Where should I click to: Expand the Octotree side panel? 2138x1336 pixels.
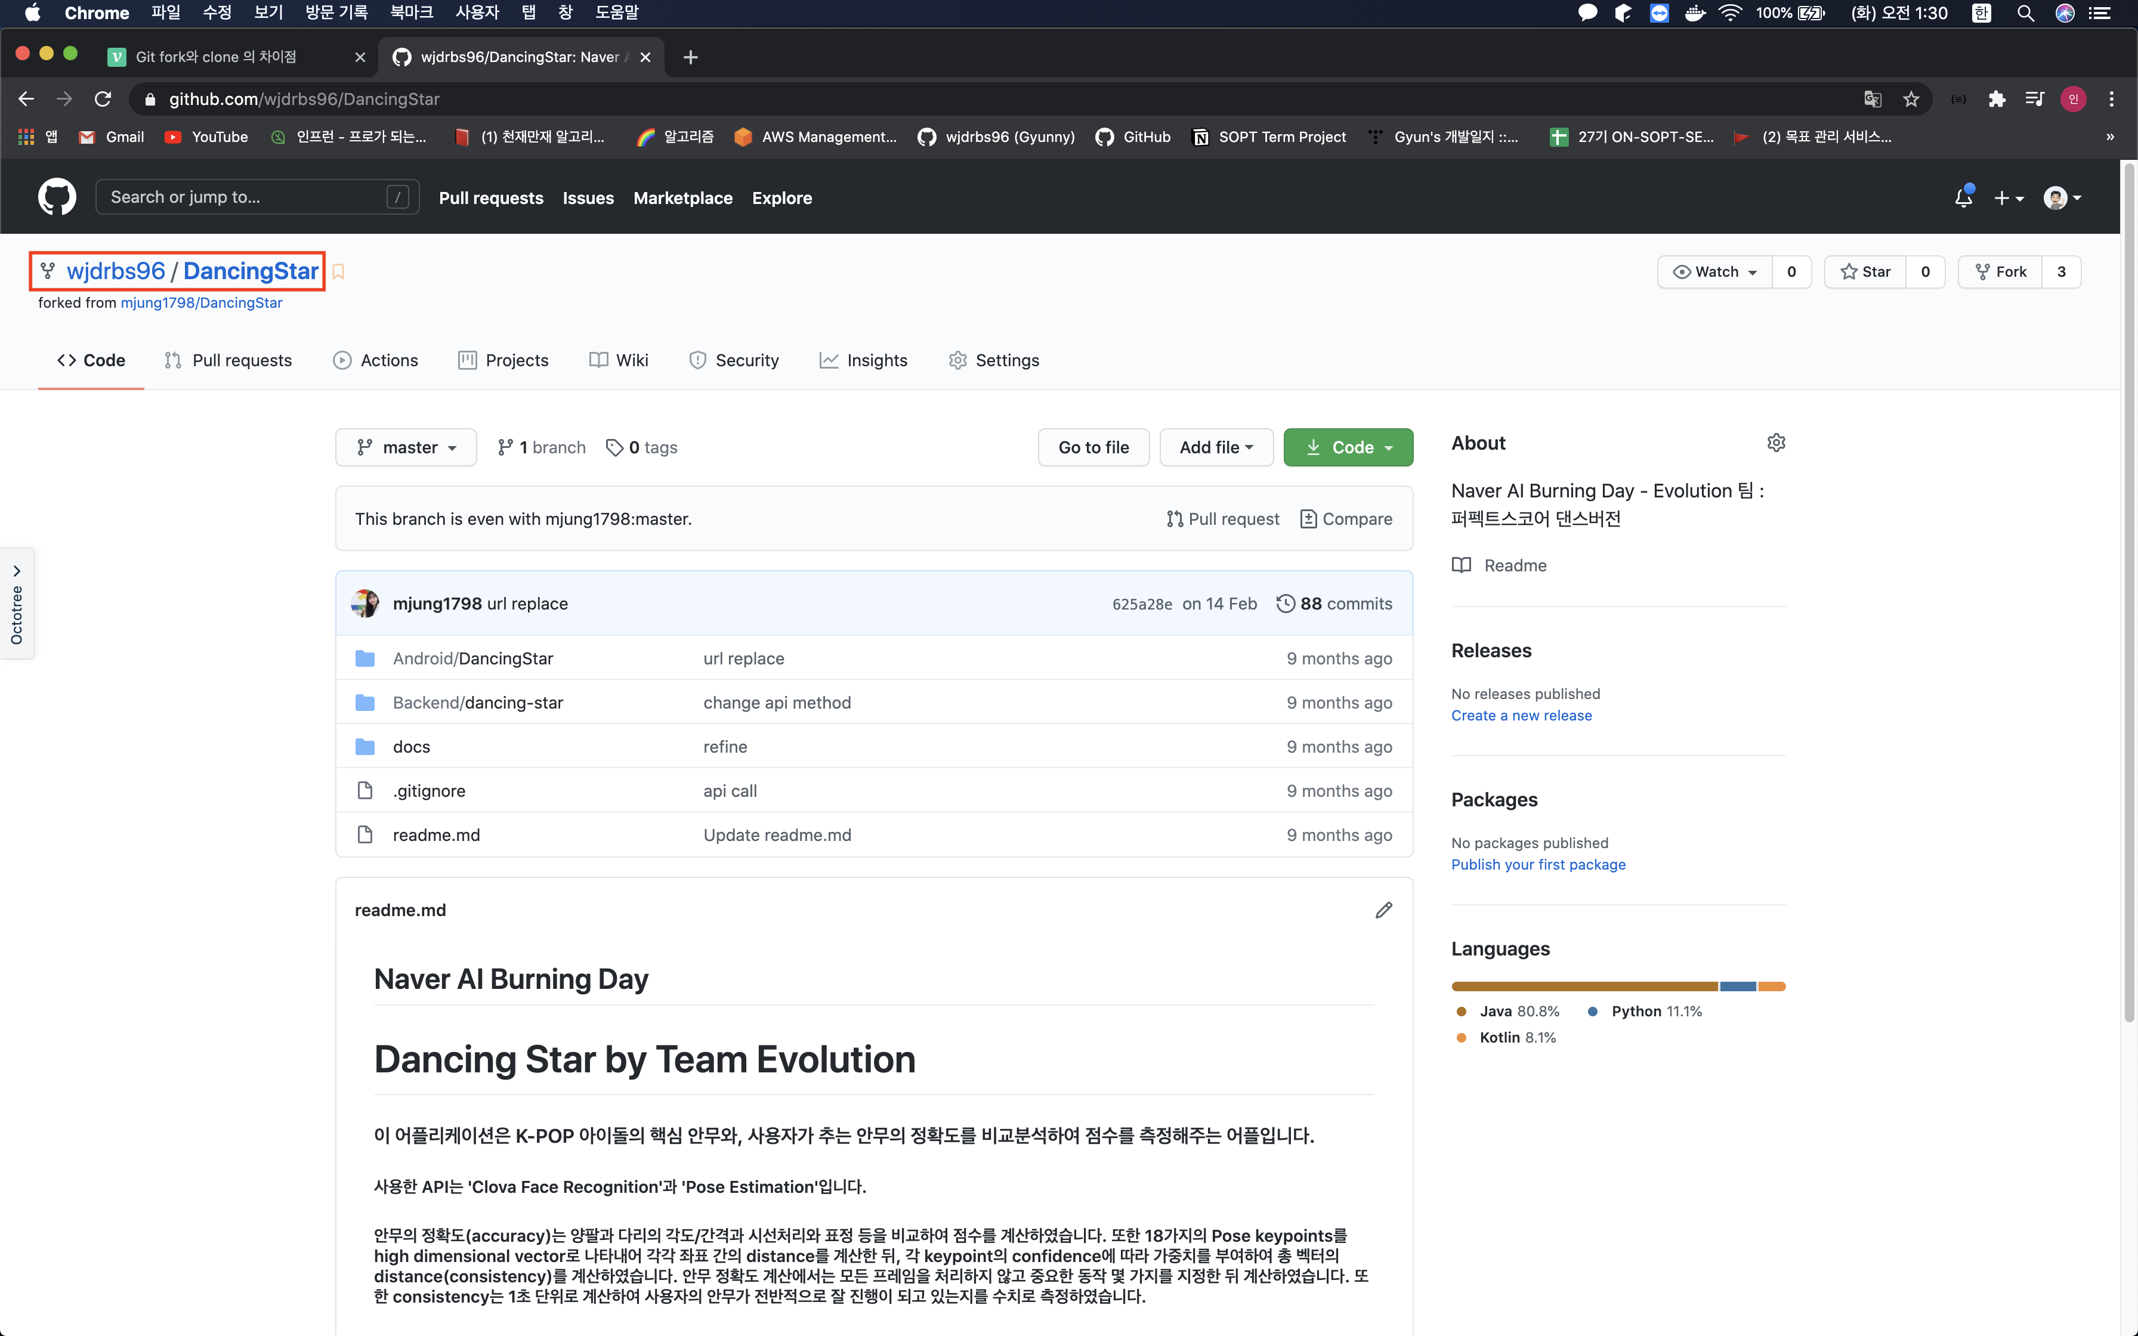pos(17,604)
